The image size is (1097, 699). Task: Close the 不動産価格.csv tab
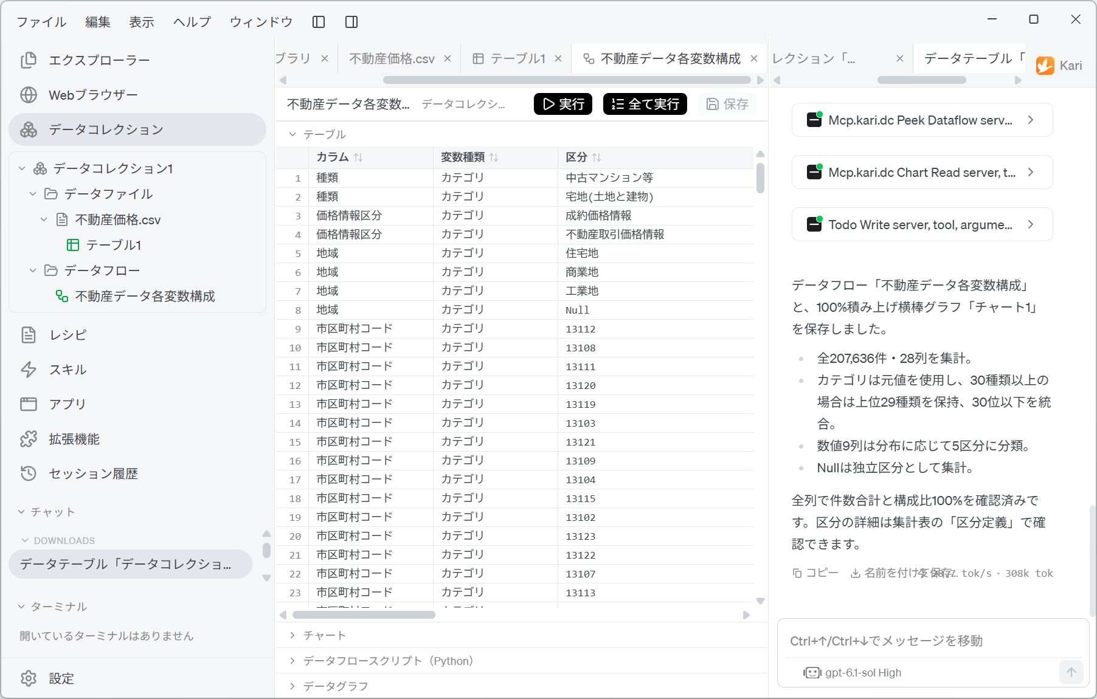click(x=448, y=58)
